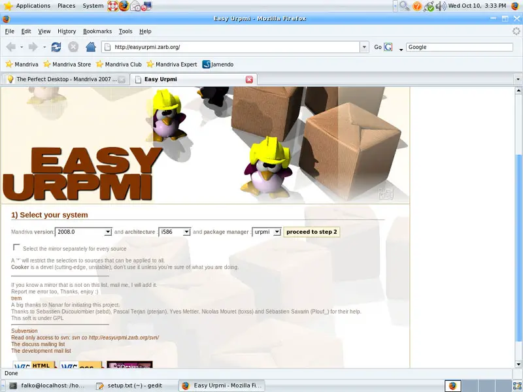Click the scrollbar down arrow
Image resolution: width=523 pixels, height=392 pixels.
(518, 364)
